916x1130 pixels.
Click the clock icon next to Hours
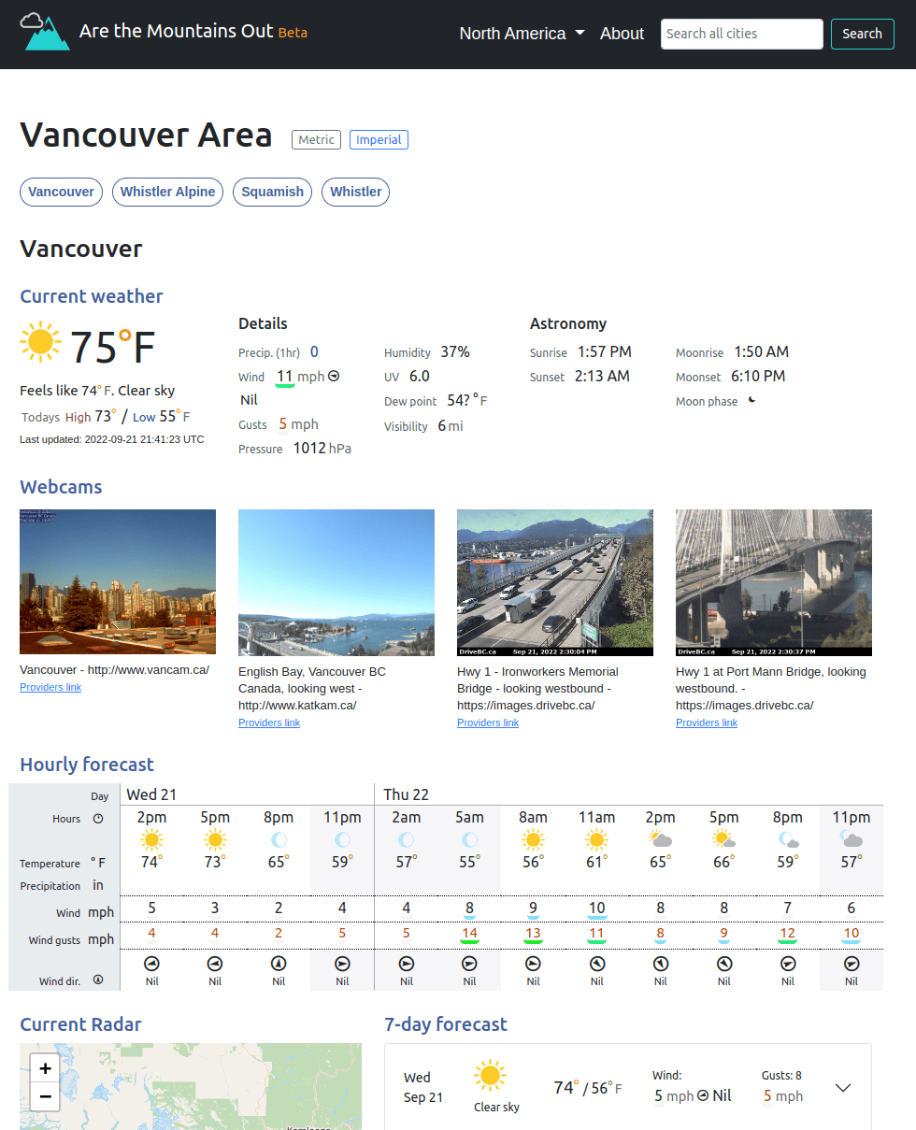pos(98,819)
